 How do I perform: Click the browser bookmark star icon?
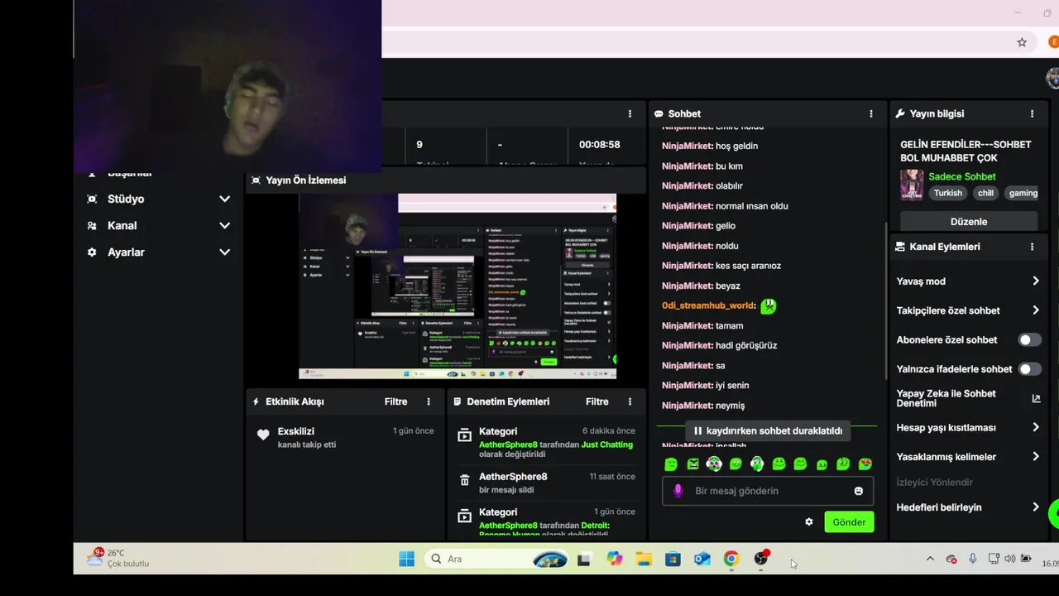click(x=1022, y=42)
